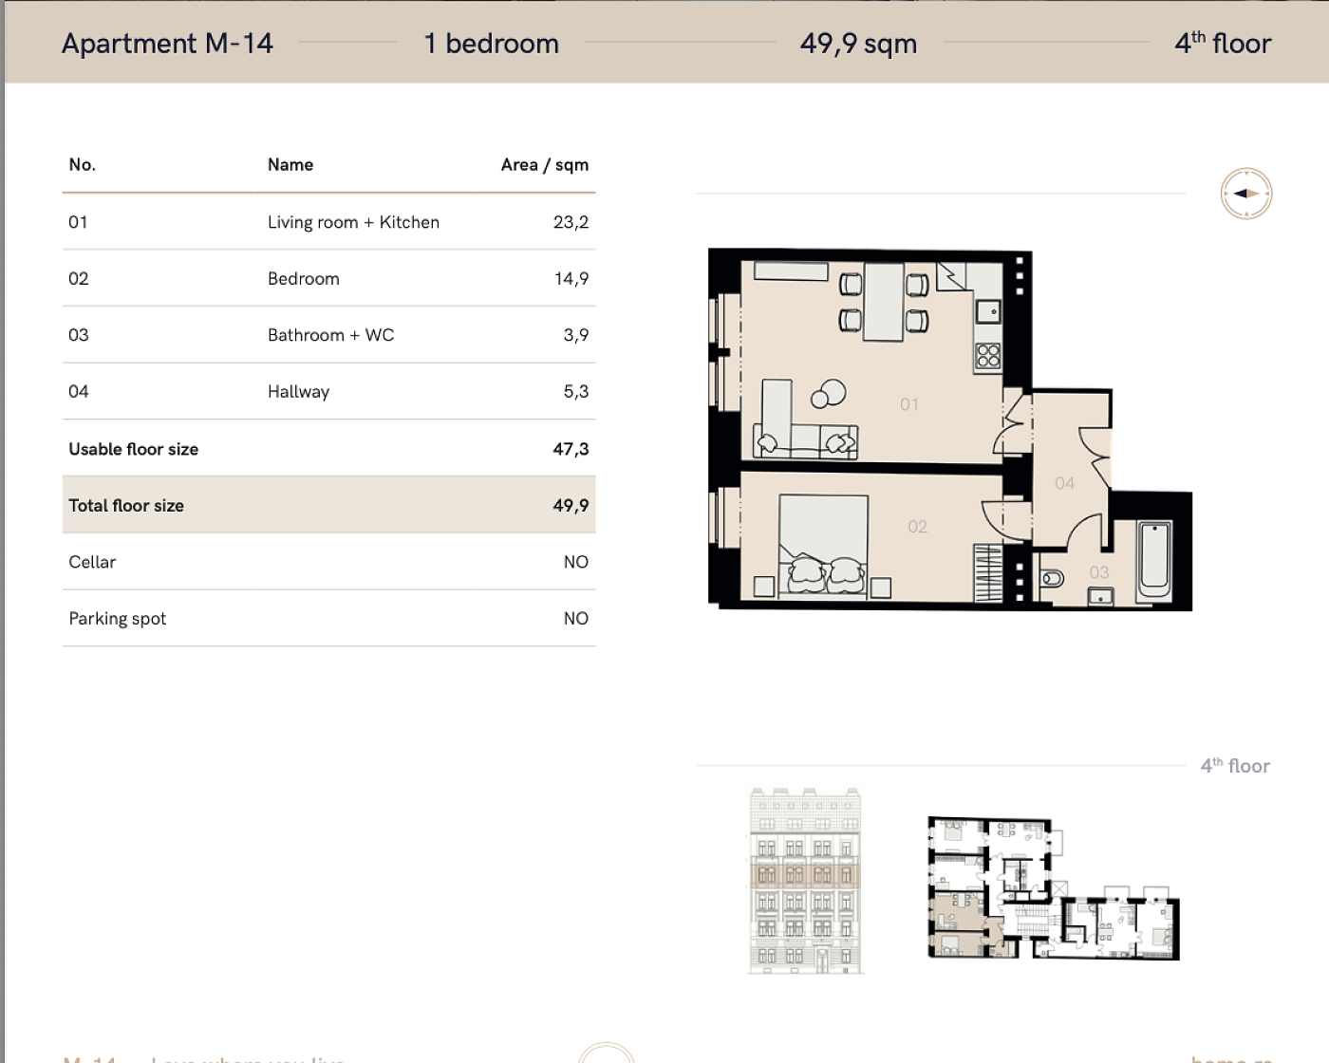Click the area value '23,2'
The width and height of the screenshot is (1329, 1063).
pos(571,222)
